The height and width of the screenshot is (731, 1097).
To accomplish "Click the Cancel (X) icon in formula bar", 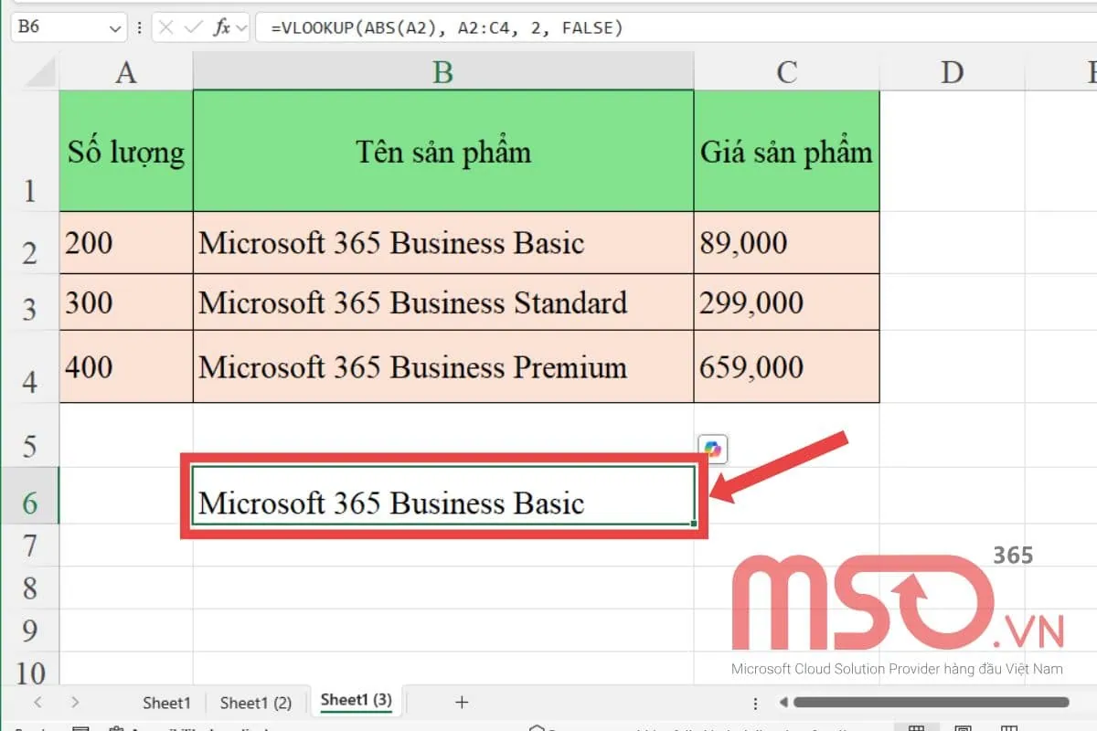I will click(x=165, y=27).
